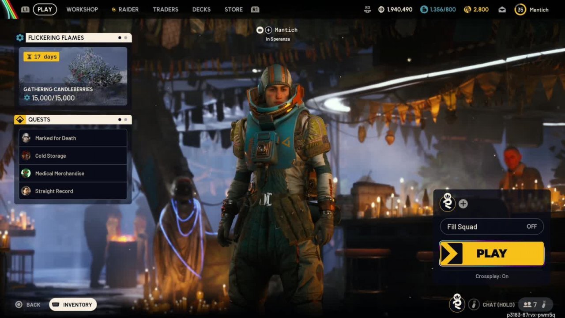The height and width of the screenshot is (318, 565).
Task: Open the PLAY tab
Action: (x=45, y=9)
